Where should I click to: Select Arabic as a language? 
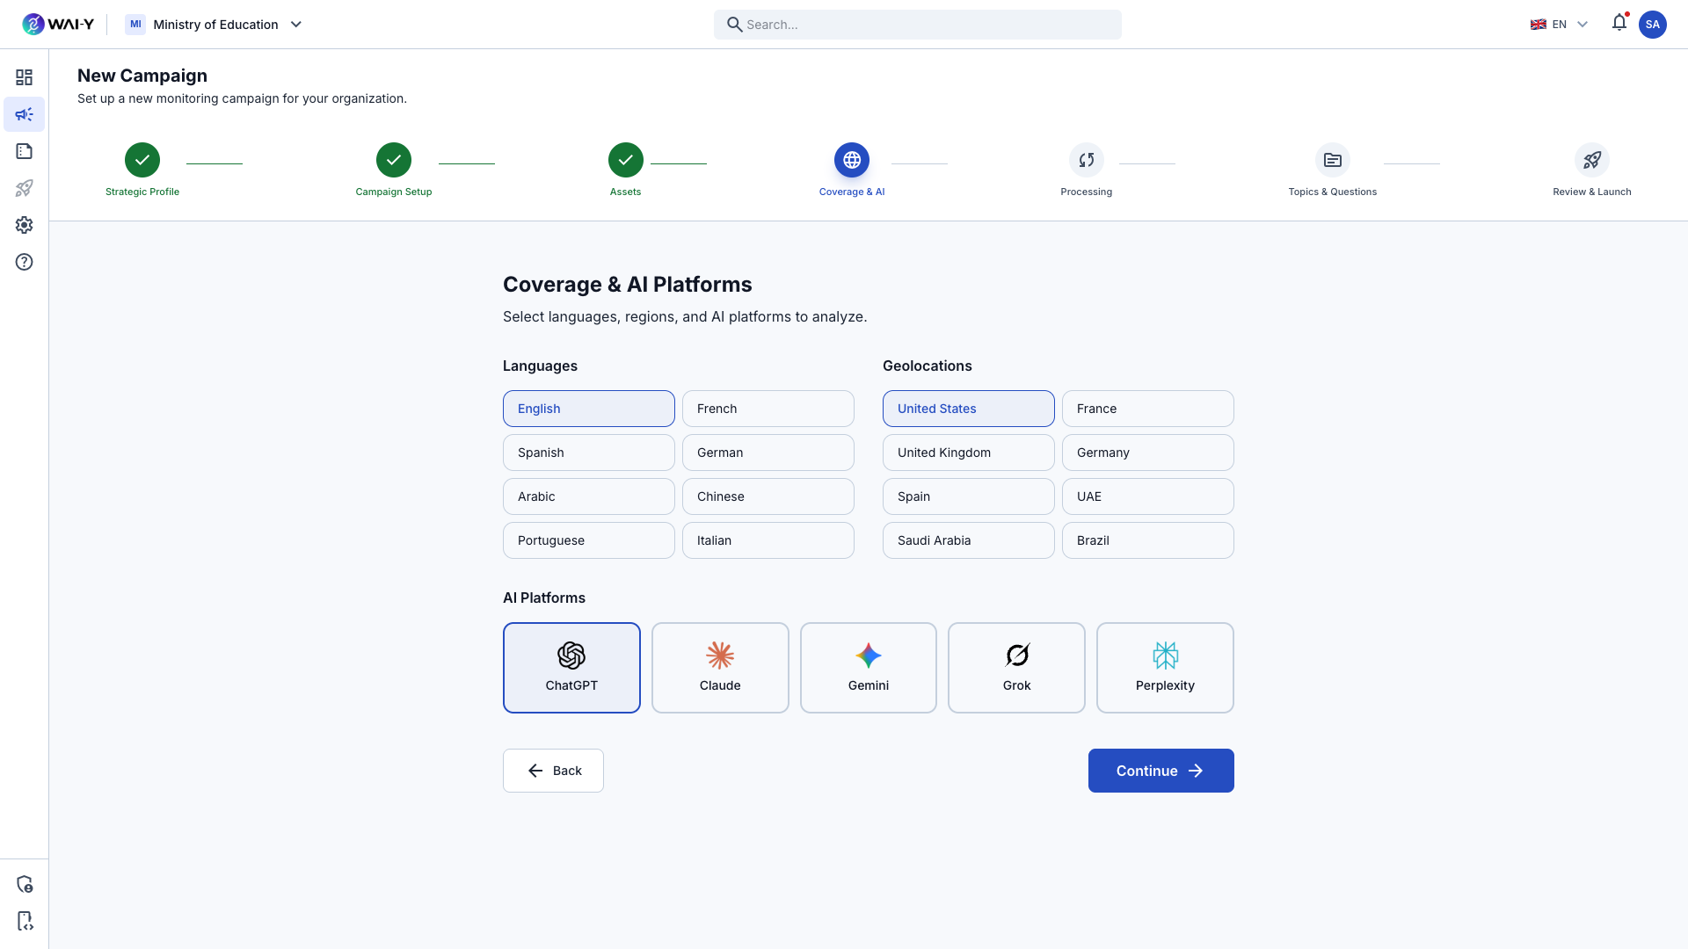point(588,496)
